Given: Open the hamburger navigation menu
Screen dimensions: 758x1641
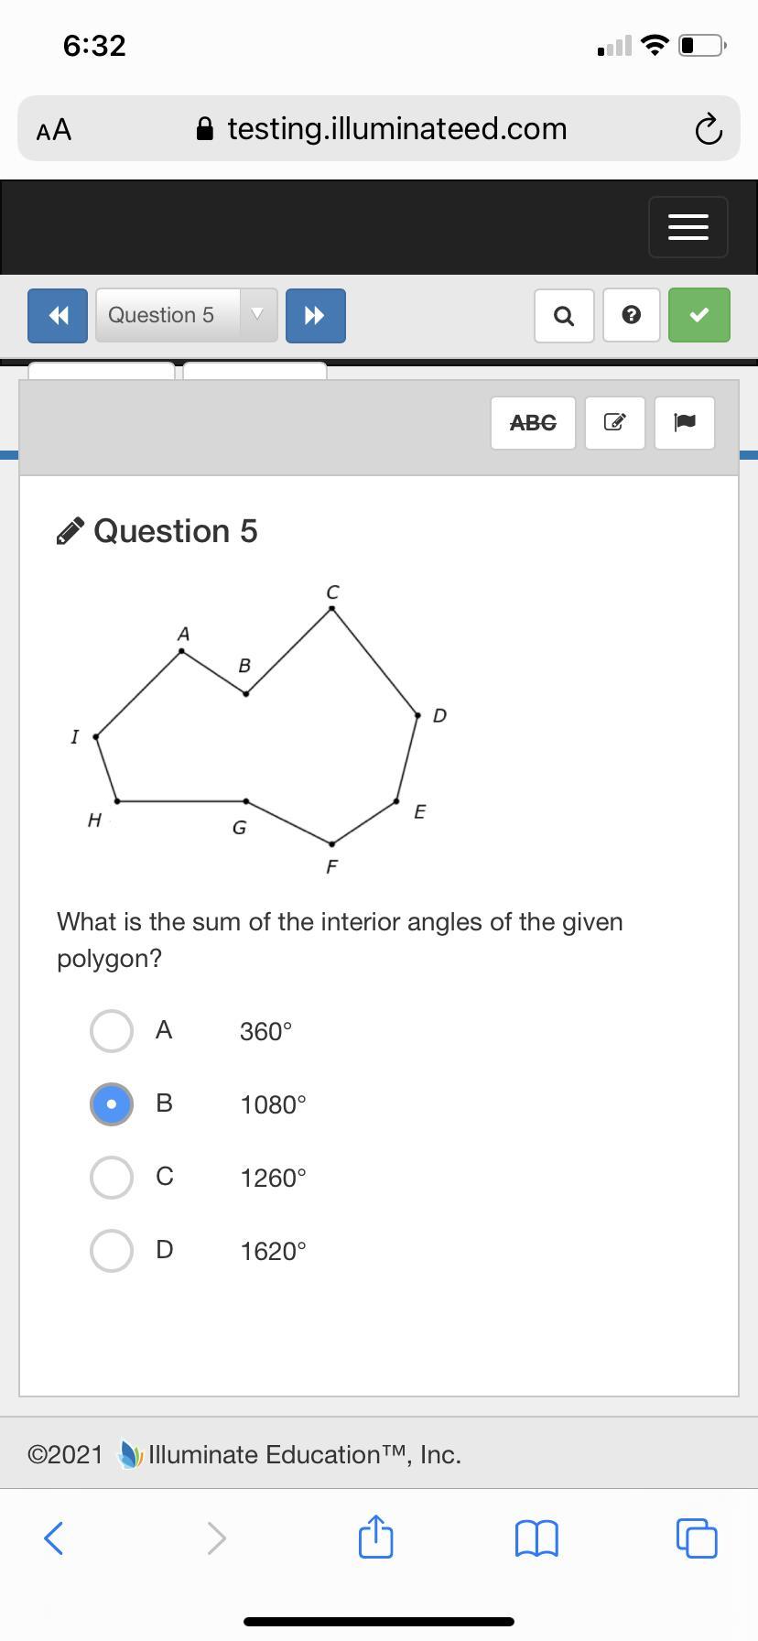Looking at the screenshot, I should tap(688, 227).
